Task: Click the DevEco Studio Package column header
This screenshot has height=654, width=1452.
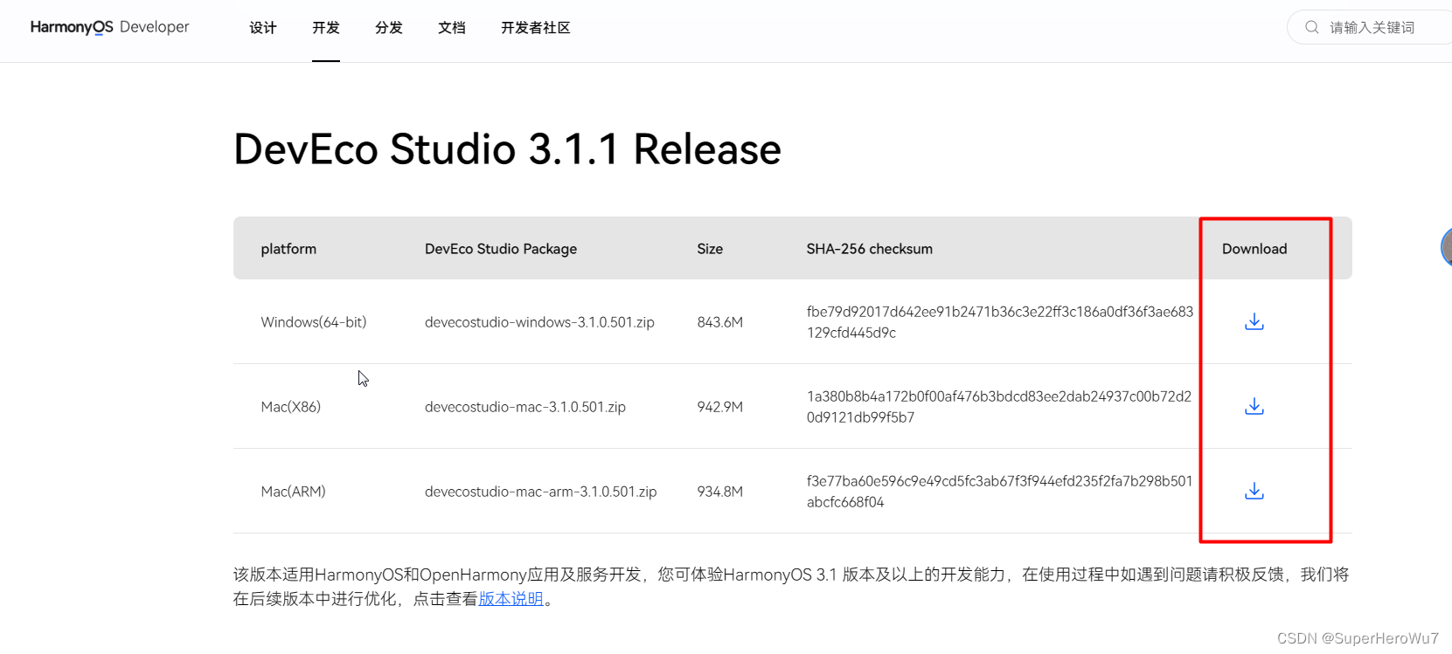Action: pyautogui.click(x=501, y=249)
